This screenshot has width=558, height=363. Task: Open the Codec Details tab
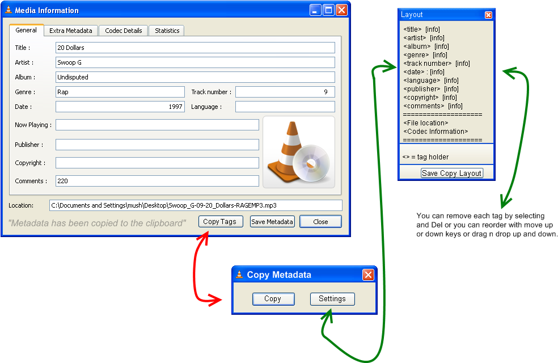point(123,31)
